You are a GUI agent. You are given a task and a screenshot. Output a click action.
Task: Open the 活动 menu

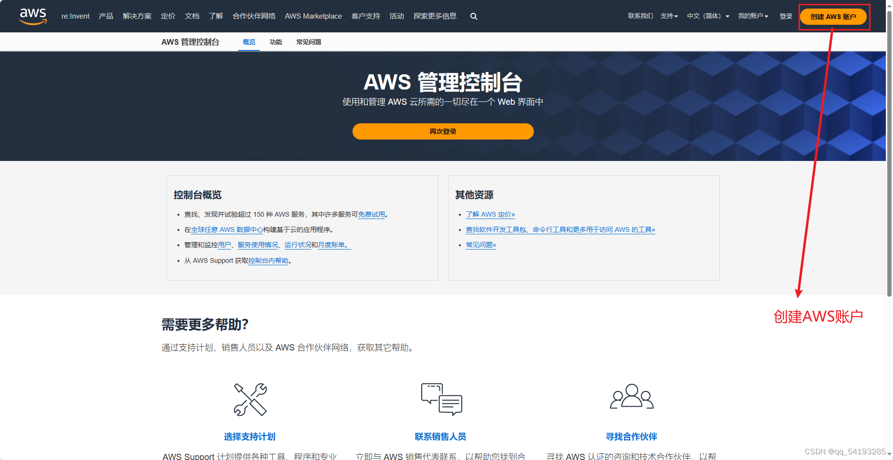tap(396, 16)
